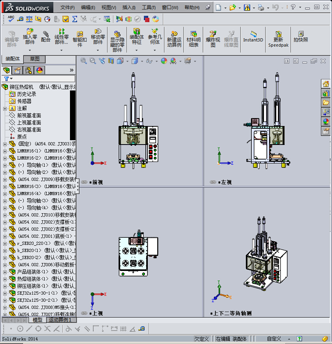
Task: Run the ABC spelling check tool
Action: [11, 19]
